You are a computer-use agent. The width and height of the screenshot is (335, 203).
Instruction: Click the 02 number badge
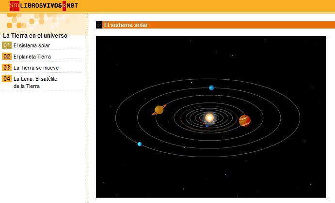coord(7,57)
